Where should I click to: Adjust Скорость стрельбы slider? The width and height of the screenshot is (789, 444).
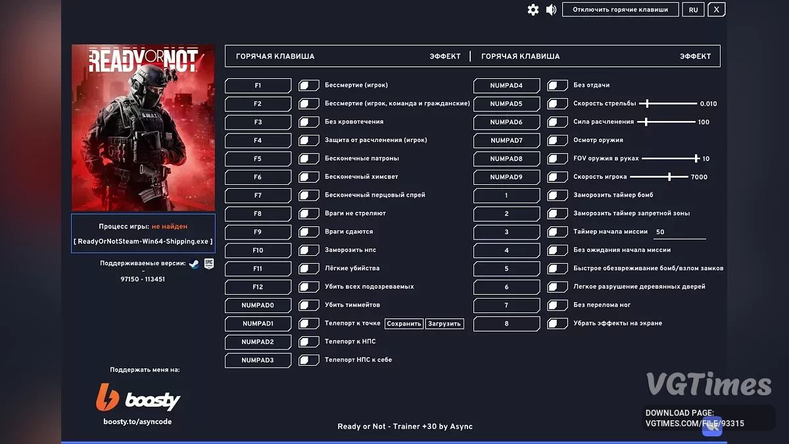tap(669, 104)
